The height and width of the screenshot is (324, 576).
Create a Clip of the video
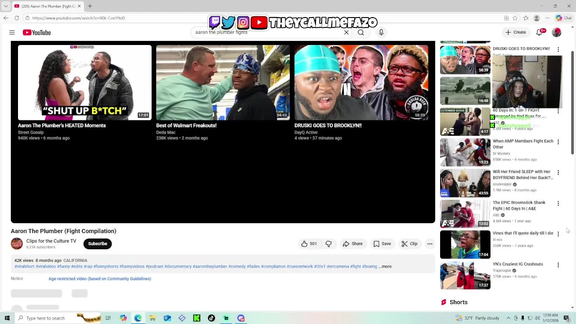[409, 243]
